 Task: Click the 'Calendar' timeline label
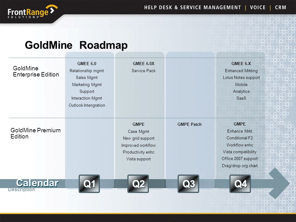click(x=37, y=183)
